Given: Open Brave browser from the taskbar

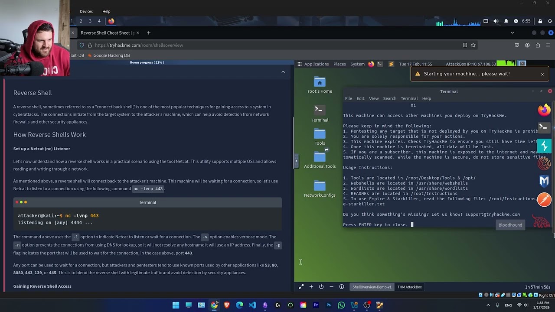Looking at the screenshot, I should [x=227, y=305].
